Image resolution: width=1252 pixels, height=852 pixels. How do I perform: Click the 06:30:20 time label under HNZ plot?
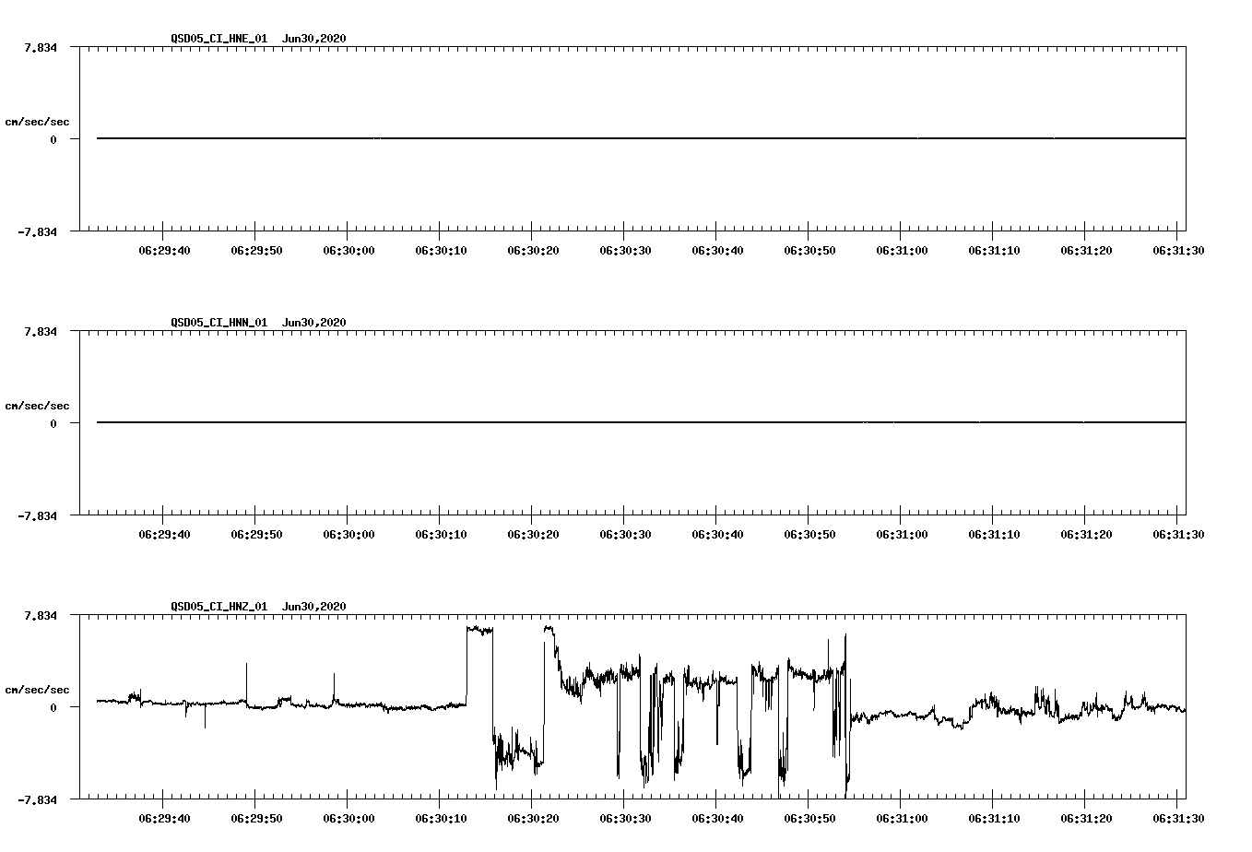pyautogui.click(x=533, y=818)
